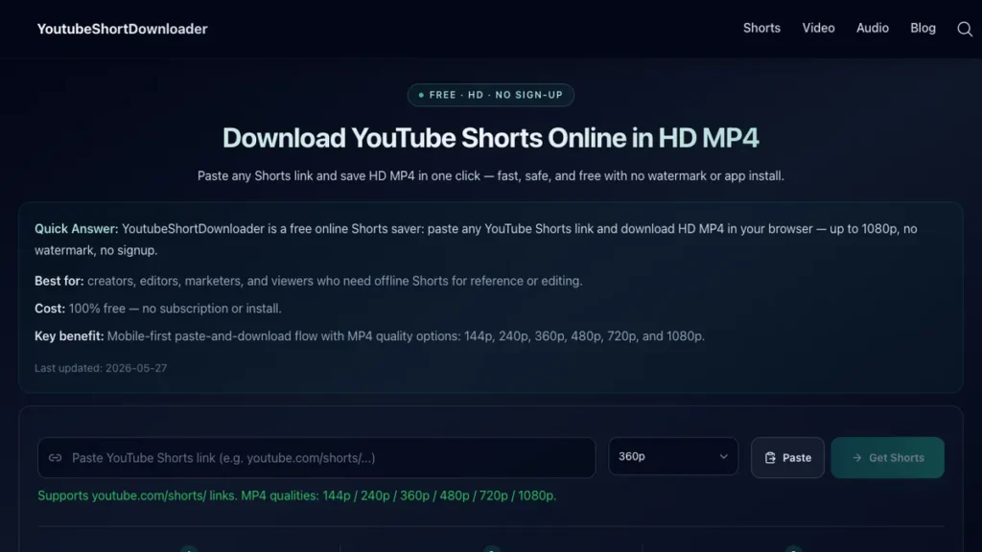Open the search icon in header
This screenshot has height=552, width=982.
click(965, 29)
